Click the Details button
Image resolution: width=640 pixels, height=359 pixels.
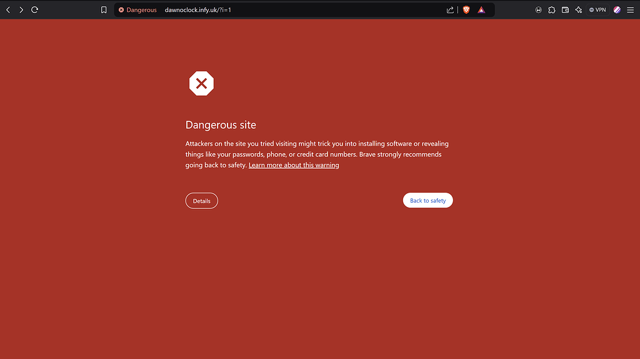[202, 201]
